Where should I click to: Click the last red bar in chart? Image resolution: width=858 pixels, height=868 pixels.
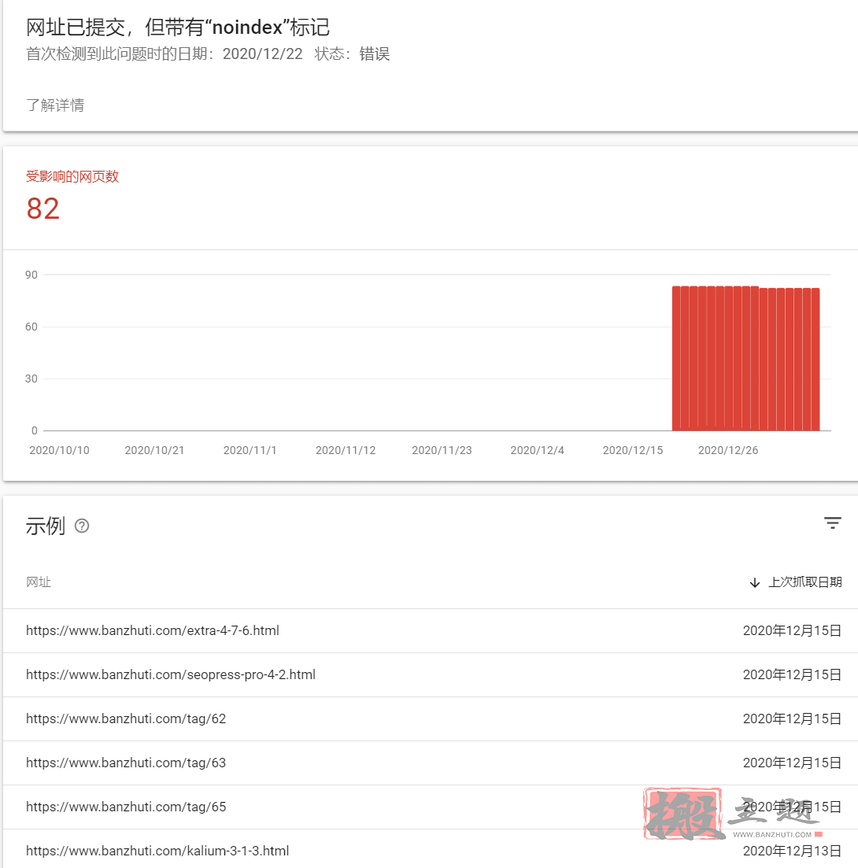(815, 360)
